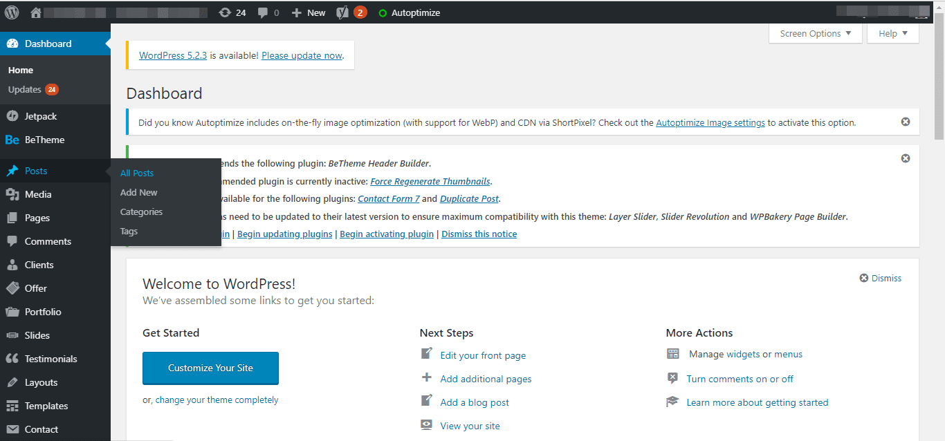Click the WordPress logo in admin bar

[x=12, y=12]
